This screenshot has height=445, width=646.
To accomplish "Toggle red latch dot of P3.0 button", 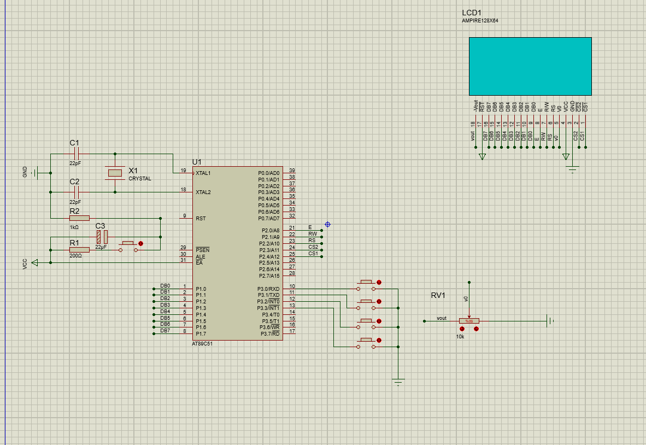I will [379, 282].
